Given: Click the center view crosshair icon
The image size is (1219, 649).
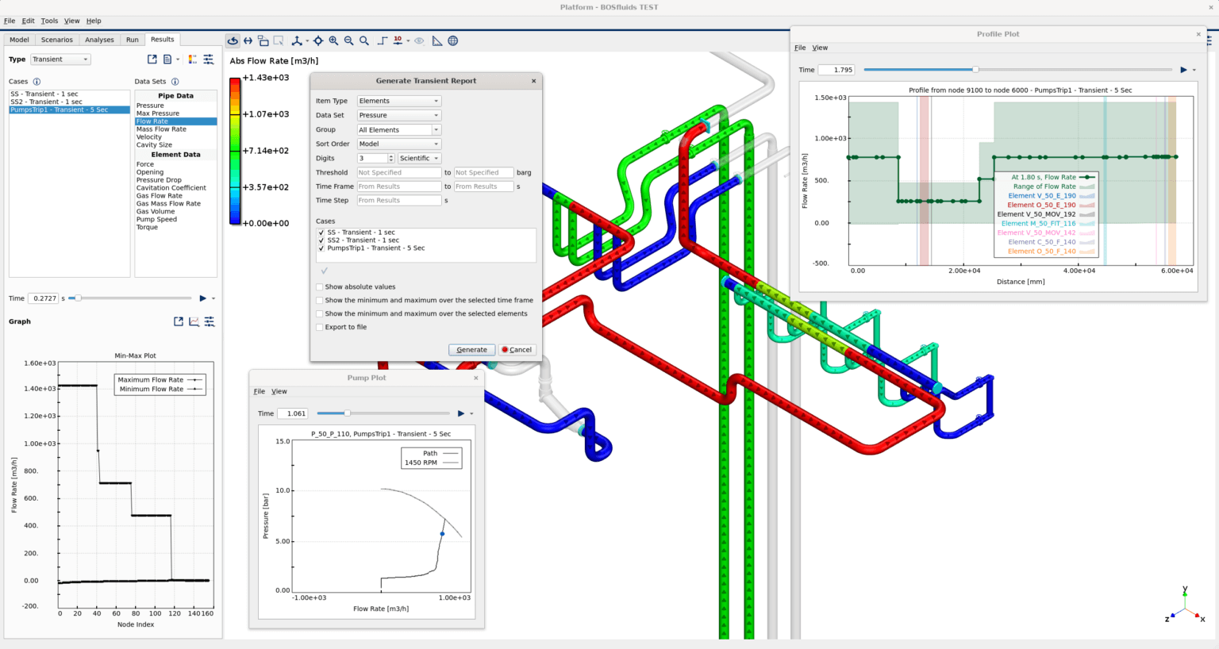Looking at the screenshot, I should (318, 41).
